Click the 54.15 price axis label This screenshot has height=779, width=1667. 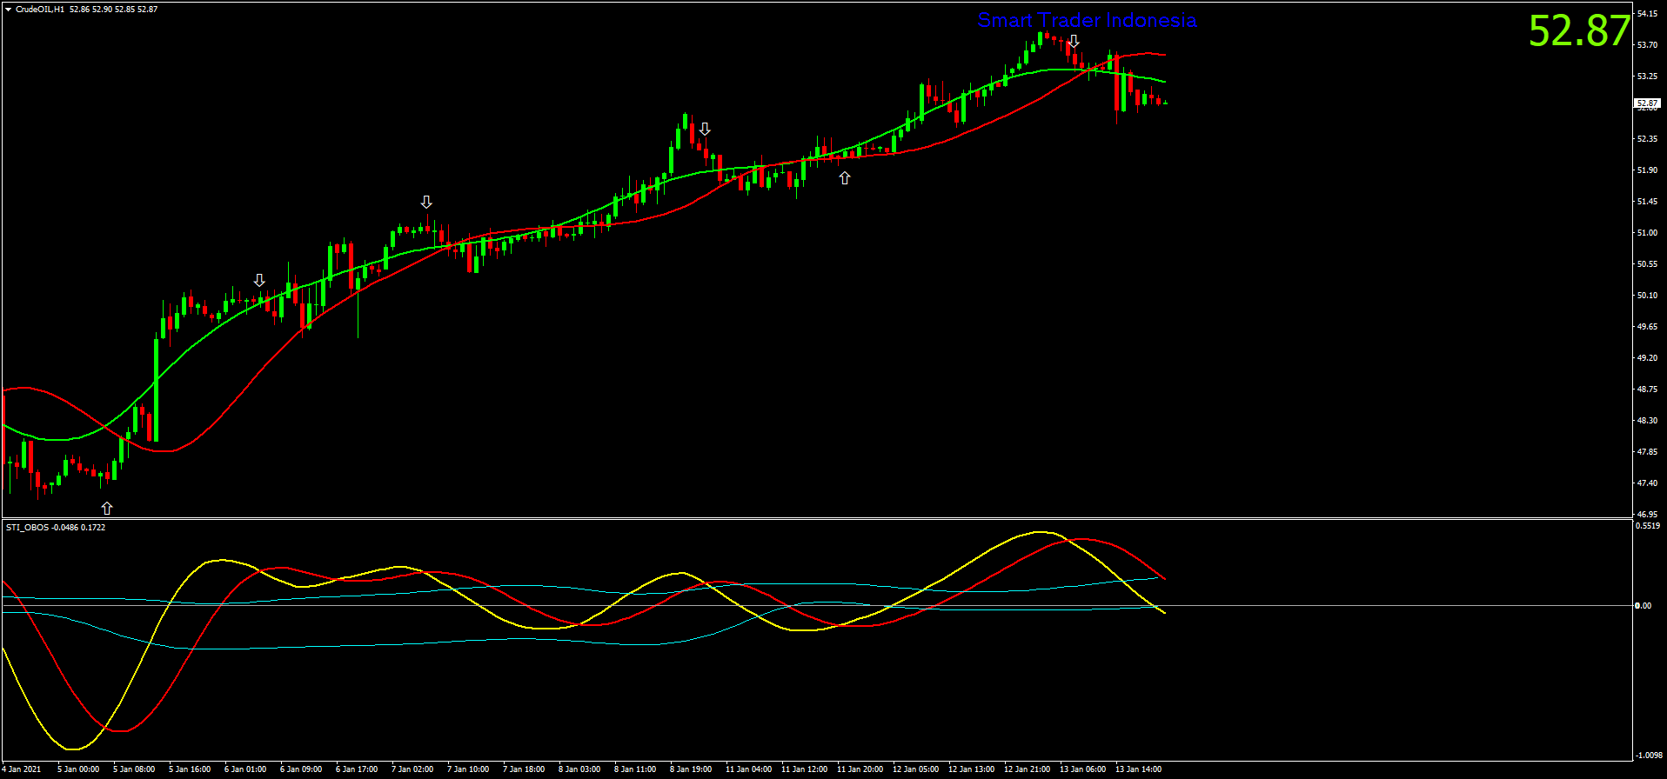coord(1647,14)
